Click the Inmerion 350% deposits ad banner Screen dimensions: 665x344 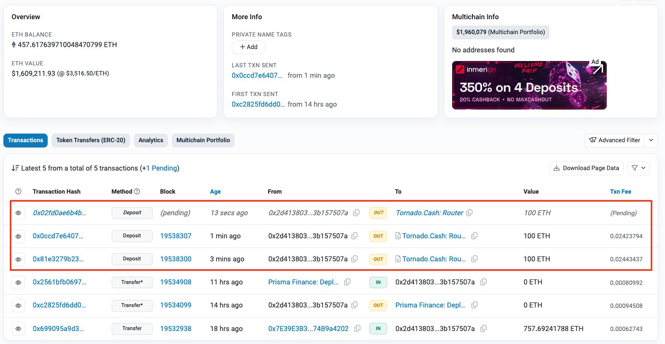[x=529, y=85]
